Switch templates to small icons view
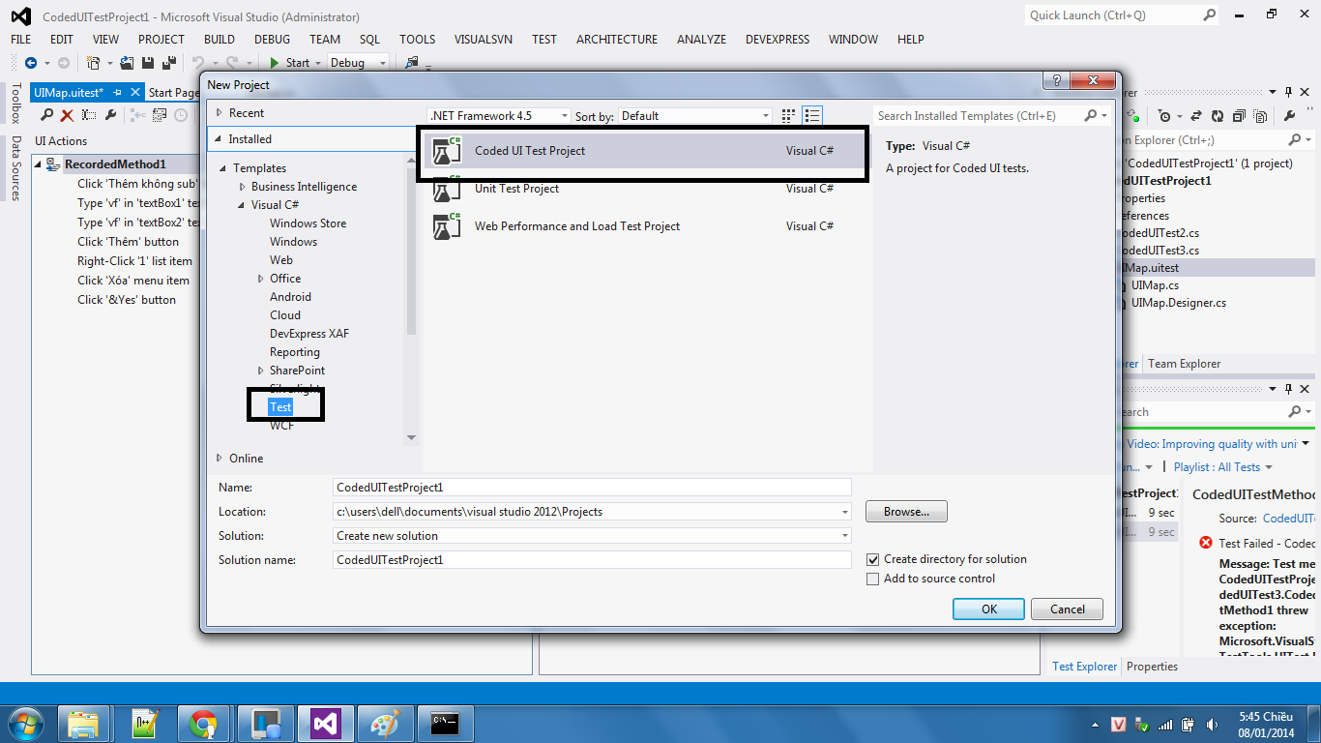Screen dimensions: 1321x743 click(789, 115)
